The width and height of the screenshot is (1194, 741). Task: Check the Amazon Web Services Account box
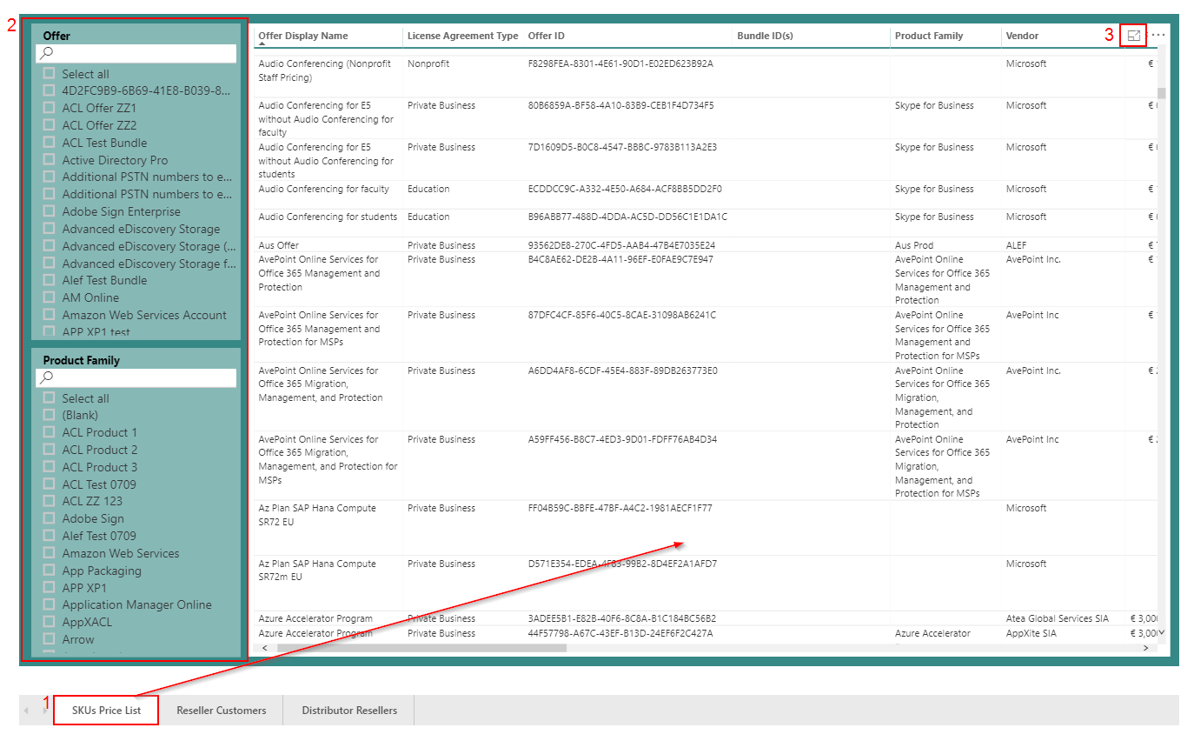pyautogui.click(x=49, y=315)
